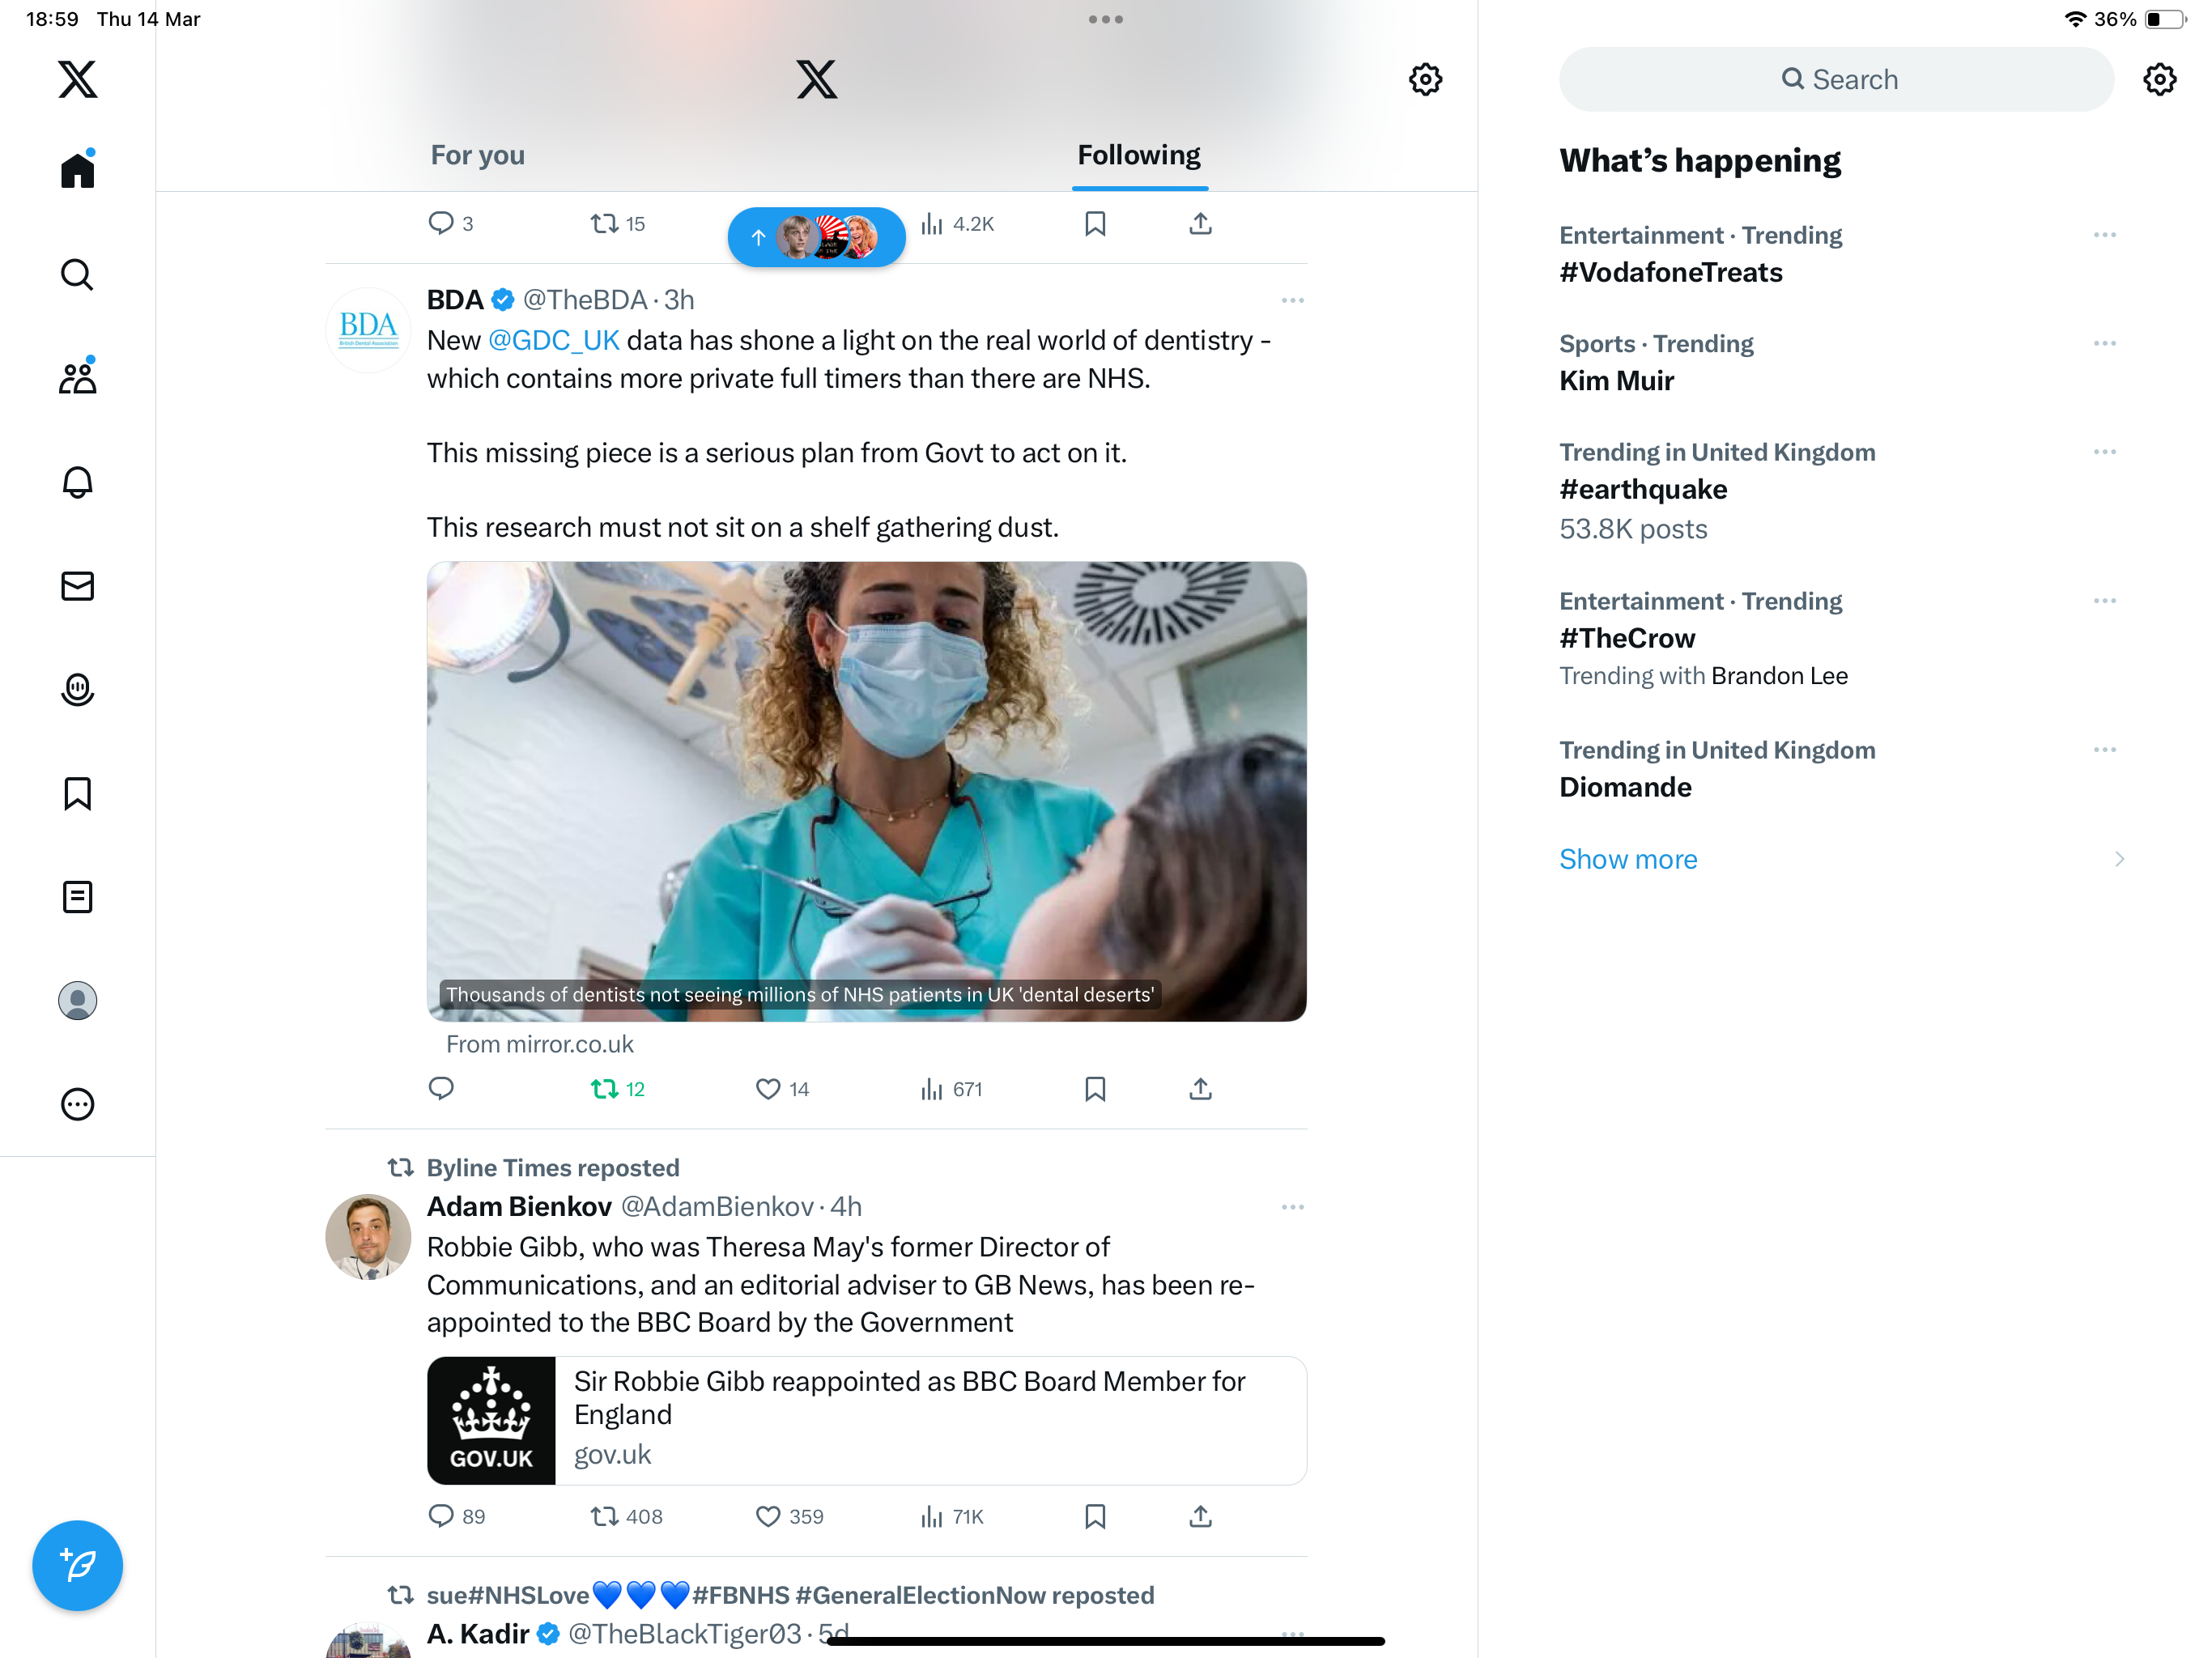Open timeline settings gear icon
Viewport: 2212px width, 1658px height.
tap(1425, 79)
